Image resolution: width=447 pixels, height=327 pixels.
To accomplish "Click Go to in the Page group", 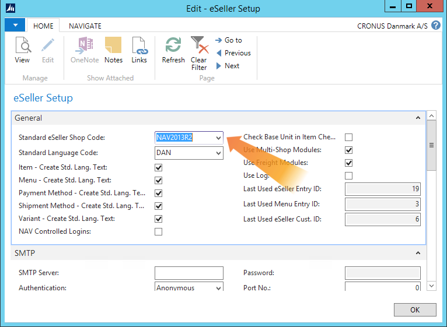I will pos(229,40).
